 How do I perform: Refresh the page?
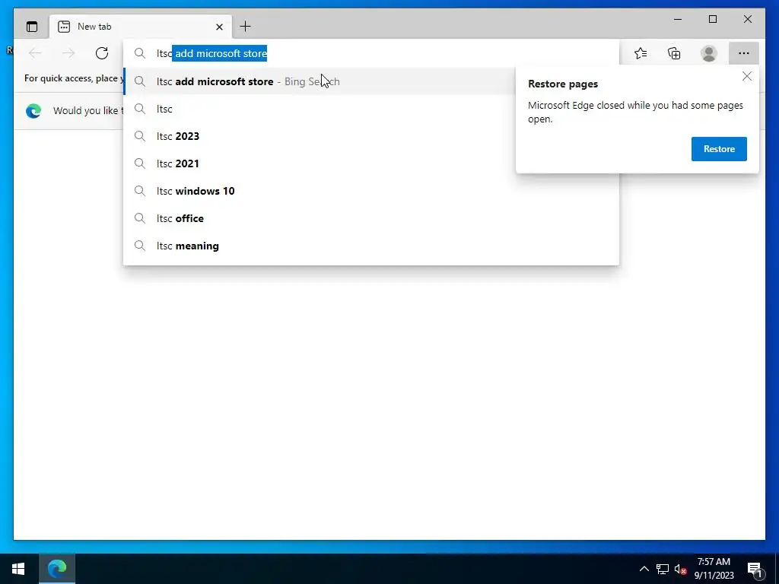pyautogui.click(x=102, y=53)
